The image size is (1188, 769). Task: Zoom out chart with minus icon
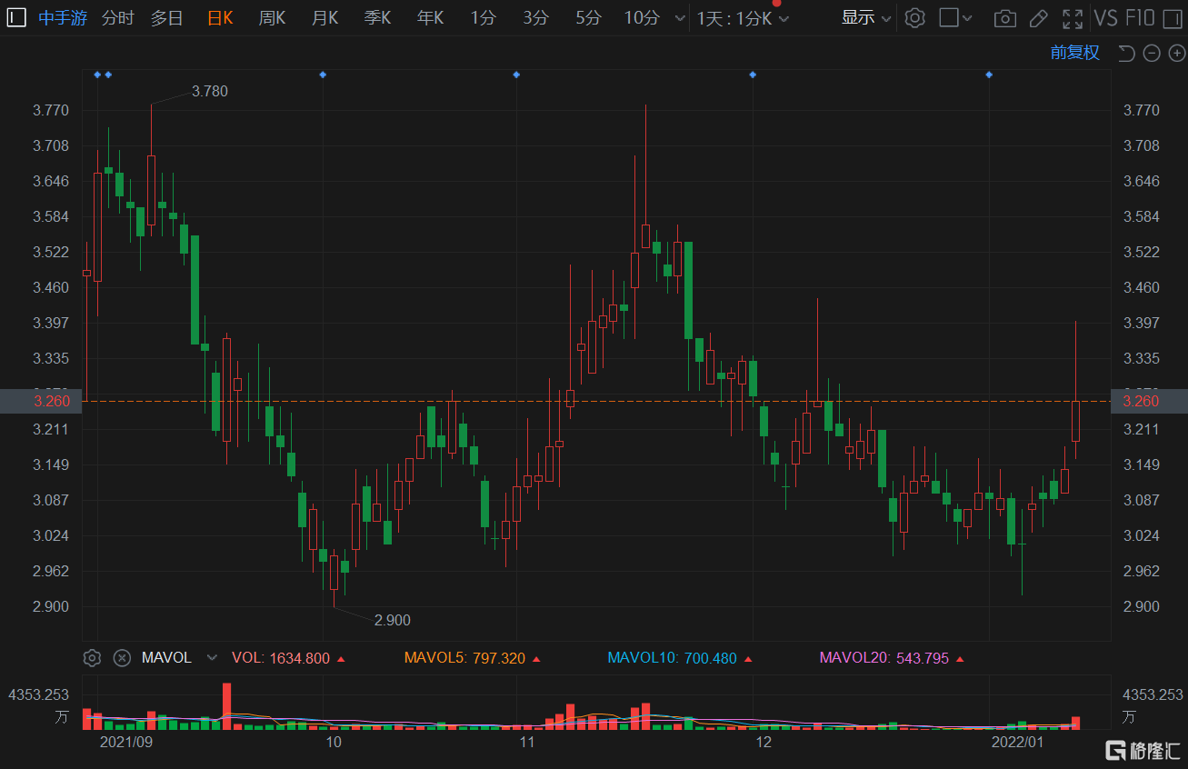[x=1152, y=54]
